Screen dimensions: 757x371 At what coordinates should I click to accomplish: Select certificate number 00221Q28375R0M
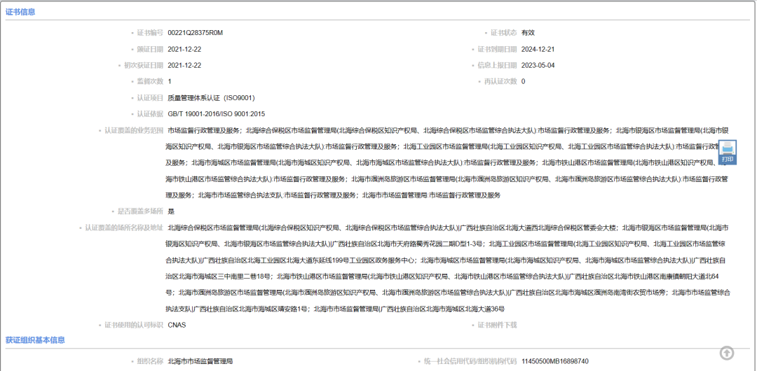(x=195, y=33)
